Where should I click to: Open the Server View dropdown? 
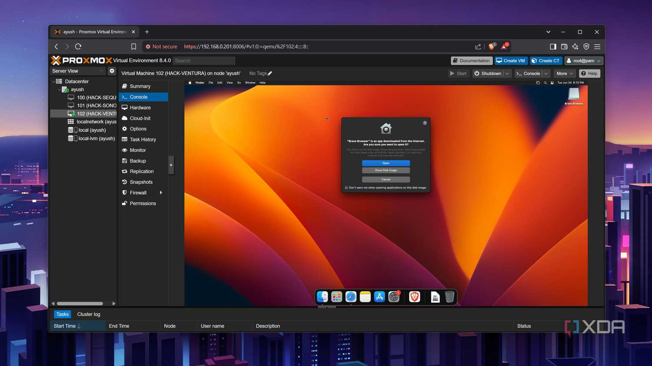(x=78, y=71)
